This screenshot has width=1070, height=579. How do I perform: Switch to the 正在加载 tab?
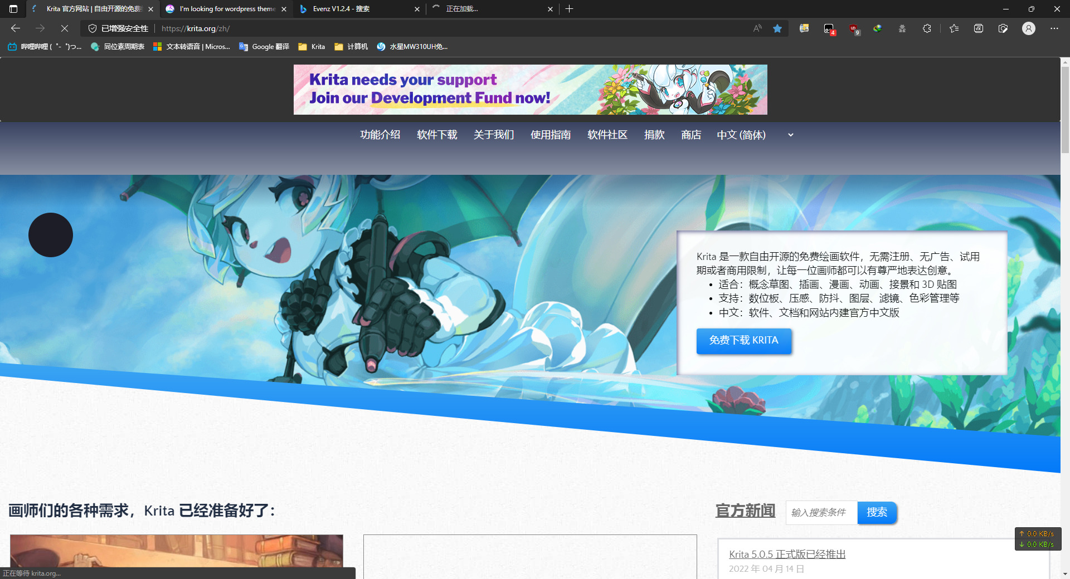coord(492,9)
